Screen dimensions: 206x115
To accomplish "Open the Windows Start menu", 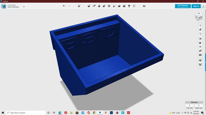I will tap(3, 113).
